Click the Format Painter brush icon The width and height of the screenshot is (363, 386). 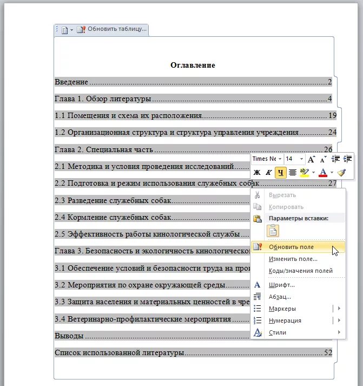coord(341,173)
